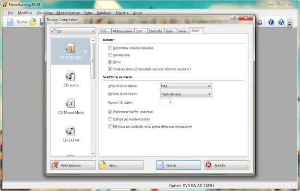Click the Scrivi tab
This screenshot has height=191, width=300.
196,31
